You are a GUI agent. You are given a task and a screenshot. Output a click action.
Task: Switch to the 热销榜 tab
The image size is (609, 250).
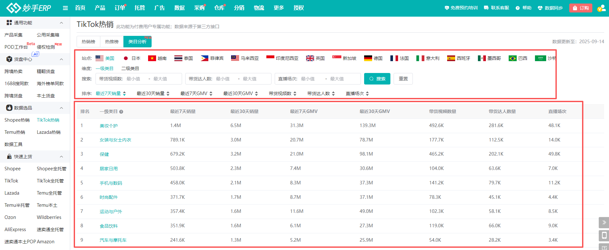point(88,42)
